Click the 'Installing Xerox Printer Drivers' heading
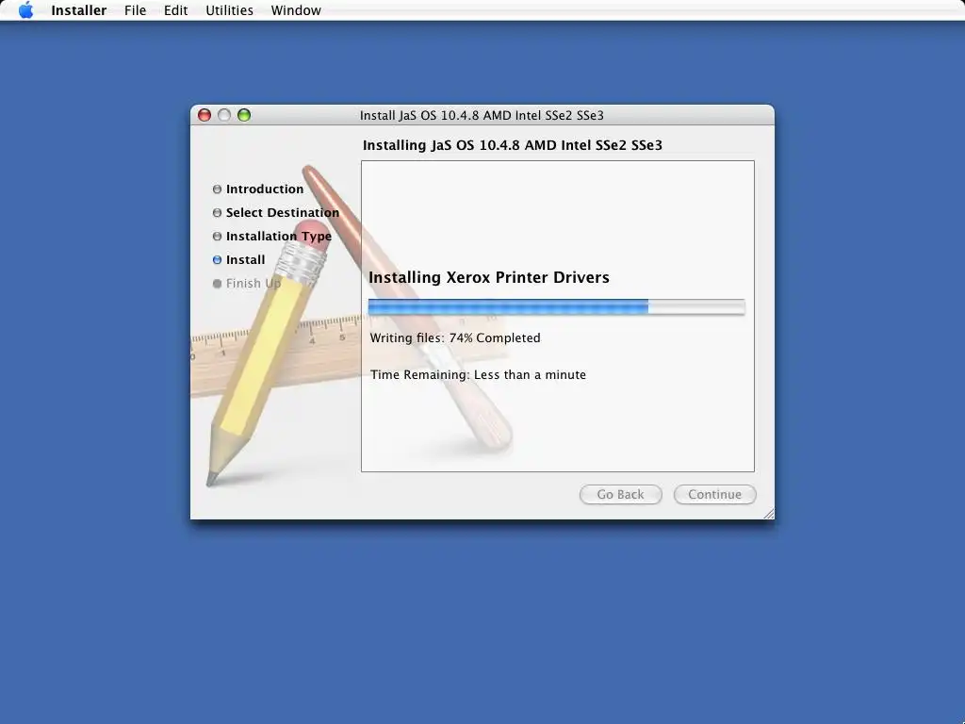The width and height of the screenshot is (965, 724). (489, 278)
